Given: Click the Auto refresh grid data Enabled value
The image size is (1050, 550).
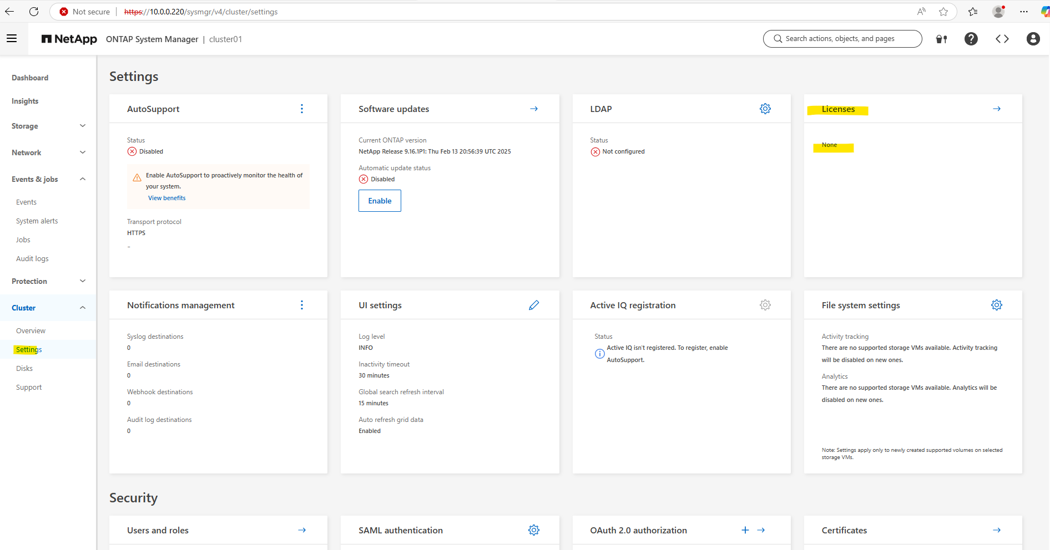Looking at the screenshot, I should 370,431.
